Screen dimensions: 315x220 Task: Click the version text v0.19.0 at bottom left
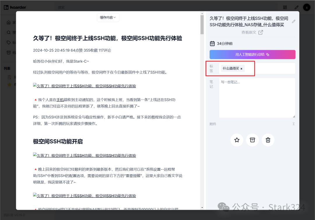click(x=20, y=215)
